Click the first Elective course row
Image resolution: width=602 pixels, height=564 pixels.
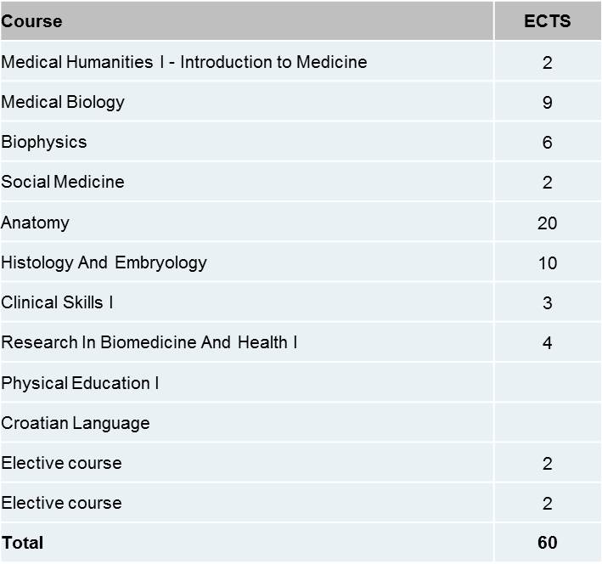(x=301, y=463)
